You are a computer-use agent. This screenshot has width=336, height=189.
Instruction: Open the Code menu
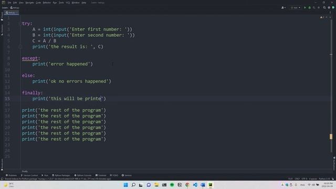click(38, 3)
